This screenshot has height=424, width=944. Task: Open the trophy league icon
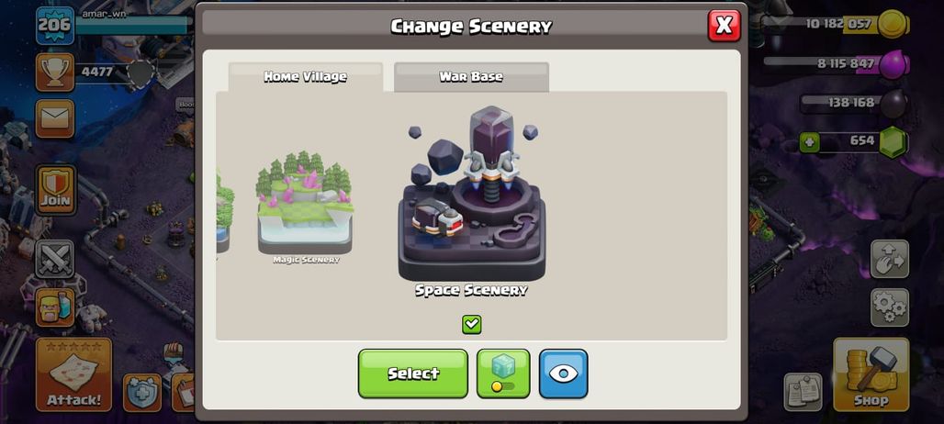pos(55,73)
